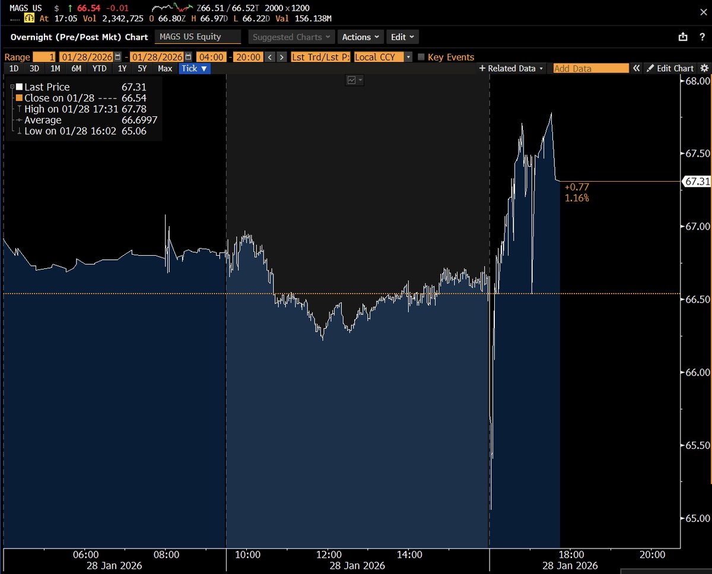This screenshot has width=712, height=574.
Task: Select the 3D range tab
Action: click(34, 68)
